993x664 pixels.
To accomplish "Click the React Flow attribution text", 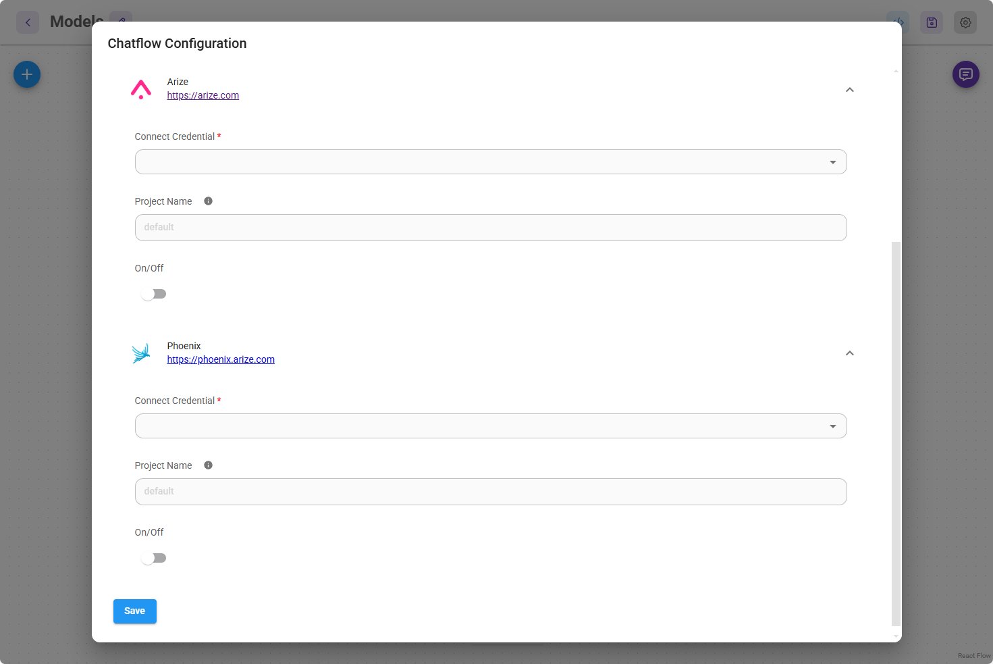I will [974, 656].
